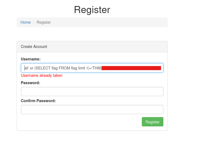Click the 'Username already taken' error message

pos(42,75)
